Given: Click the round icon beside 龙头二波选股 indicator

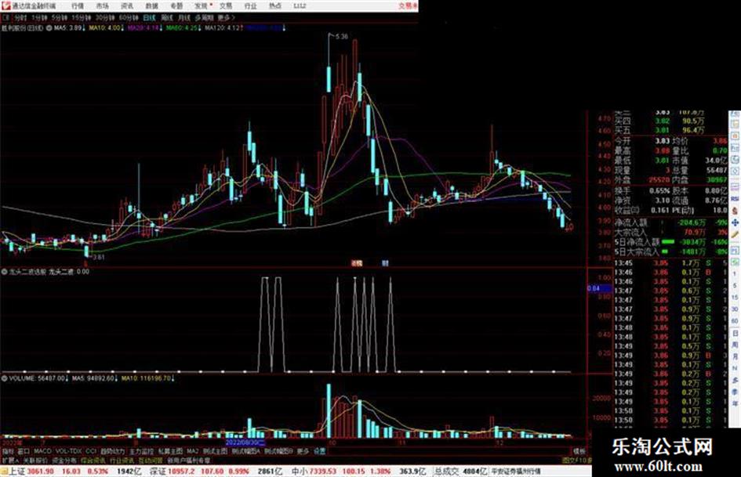Looking at the screenshot, I should pos(4,272).
